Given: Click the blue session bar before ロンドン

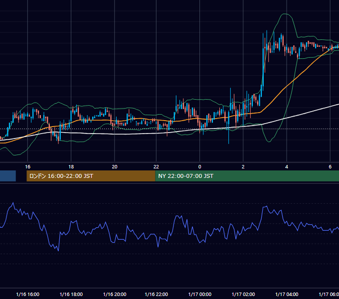Looking at the screenshot, I should coord(8,176).
